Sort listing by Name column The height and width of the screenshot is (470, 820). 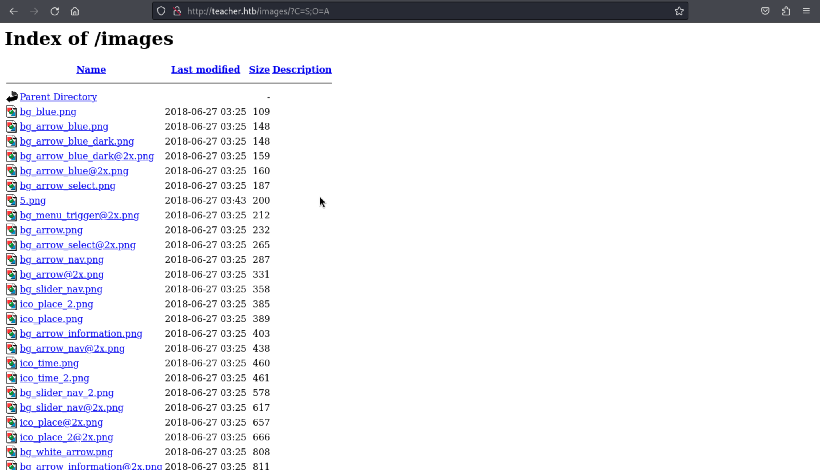[91, 69]
